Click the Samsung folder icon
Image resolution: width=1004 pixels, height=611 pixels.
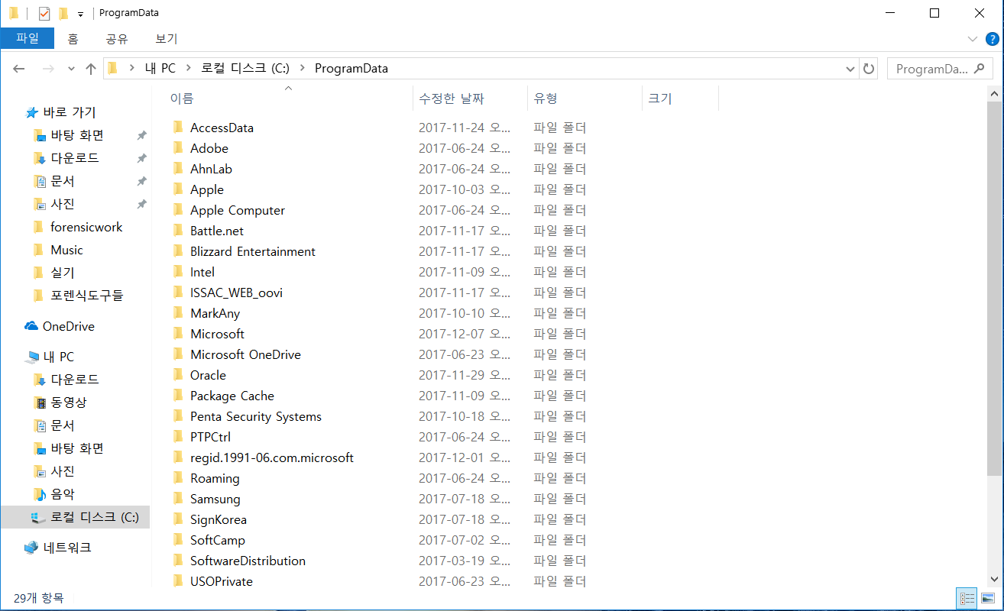point(178,498)
